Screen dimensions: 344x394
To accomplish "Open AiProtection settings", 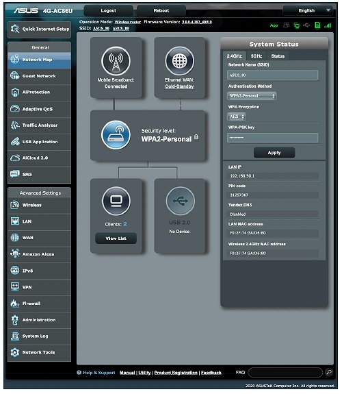I will click(40, 93).
